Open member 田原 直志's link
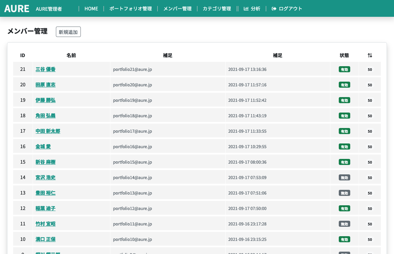 (x=45, y=85)
